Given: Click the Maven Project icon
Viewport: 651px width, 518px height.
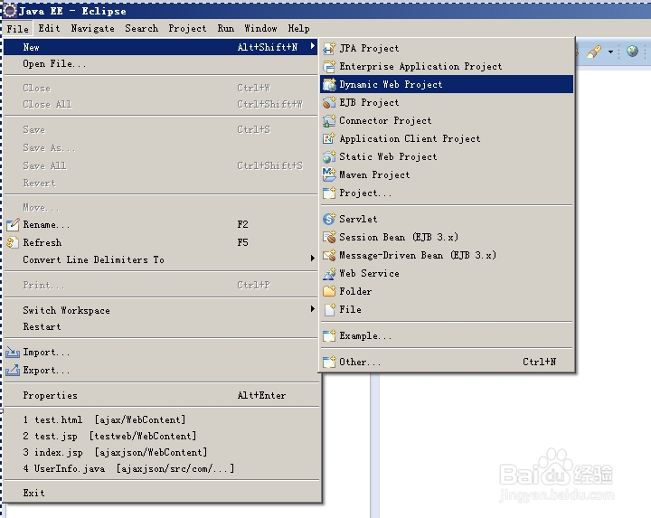Looking at the screenshot, I should pos(329,174).
